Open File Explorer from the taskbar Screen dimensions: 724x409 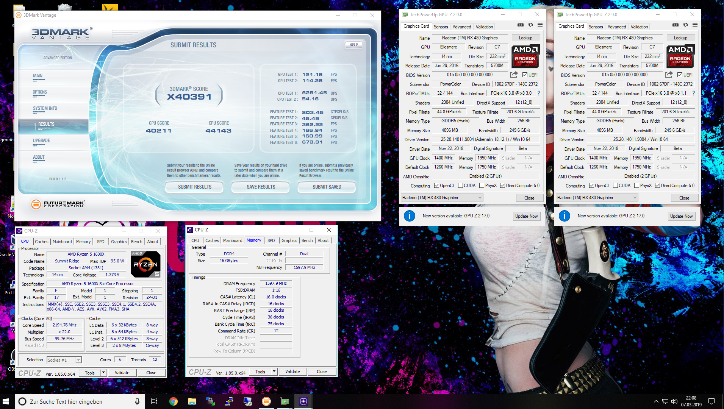tap(192, 401)
